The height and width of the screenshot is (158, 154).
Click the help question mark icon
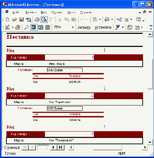point(138,19)
